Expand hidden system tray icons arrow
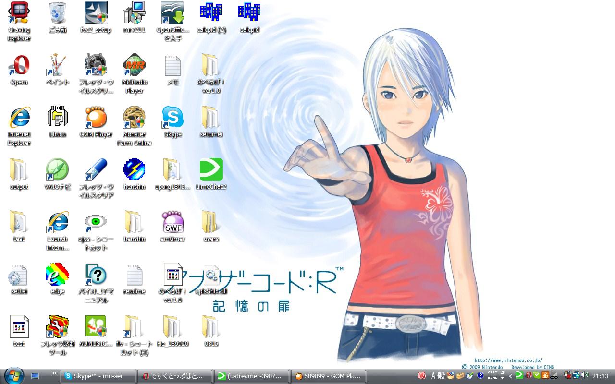This screenshot has height=384, width=615. coord(510,376)
